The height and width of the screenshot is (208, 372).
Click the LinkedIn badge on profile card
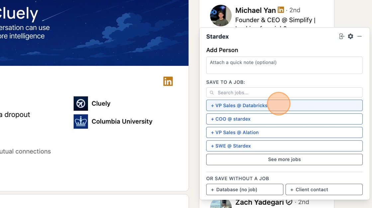(x=168, y=81)
